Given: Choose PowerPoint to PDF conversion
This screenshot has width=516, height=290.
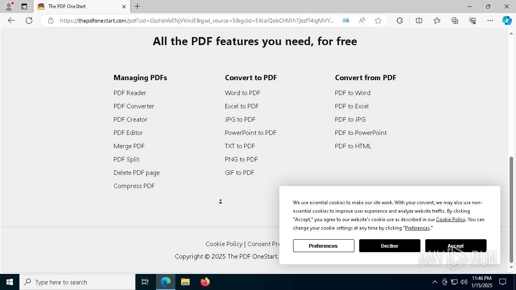Looking at the screenshot, I should pyautogui.click(x=251, y=133).
